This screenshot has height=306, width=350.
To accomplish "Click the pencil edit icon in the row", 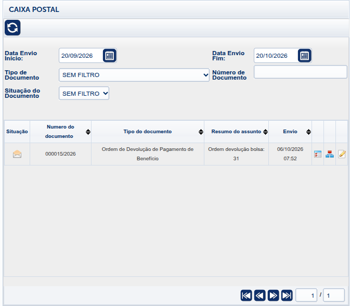I will click(x=342, y=154).
